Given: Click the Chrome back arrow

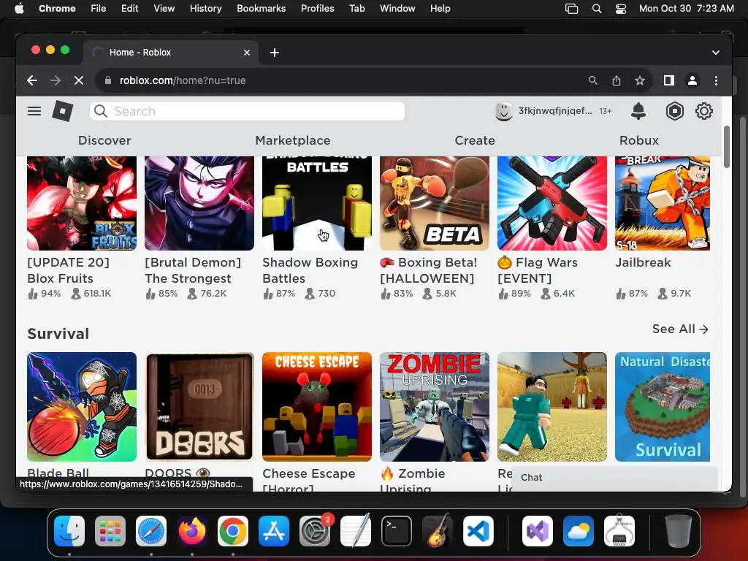Looking at the screenshot, I should coord(32,80).
